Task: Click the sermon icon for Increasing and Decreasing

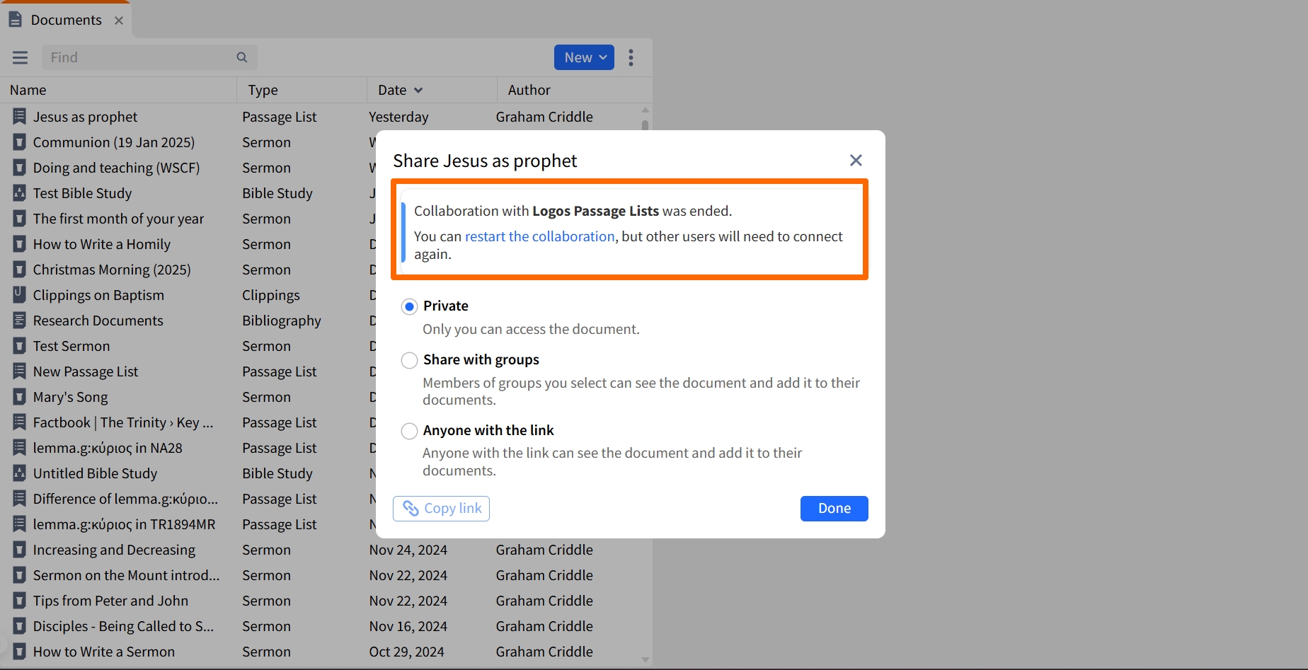Action: (20, 550)
